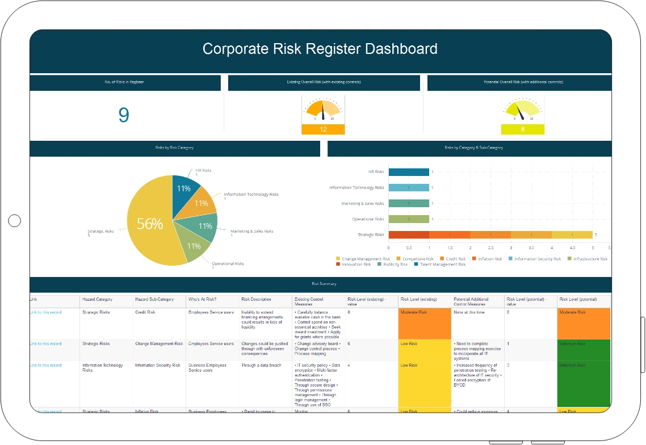646x445 pixels.
Task: Click the Corporate Risk Register Dashboard title
Action: click(320, 49)
